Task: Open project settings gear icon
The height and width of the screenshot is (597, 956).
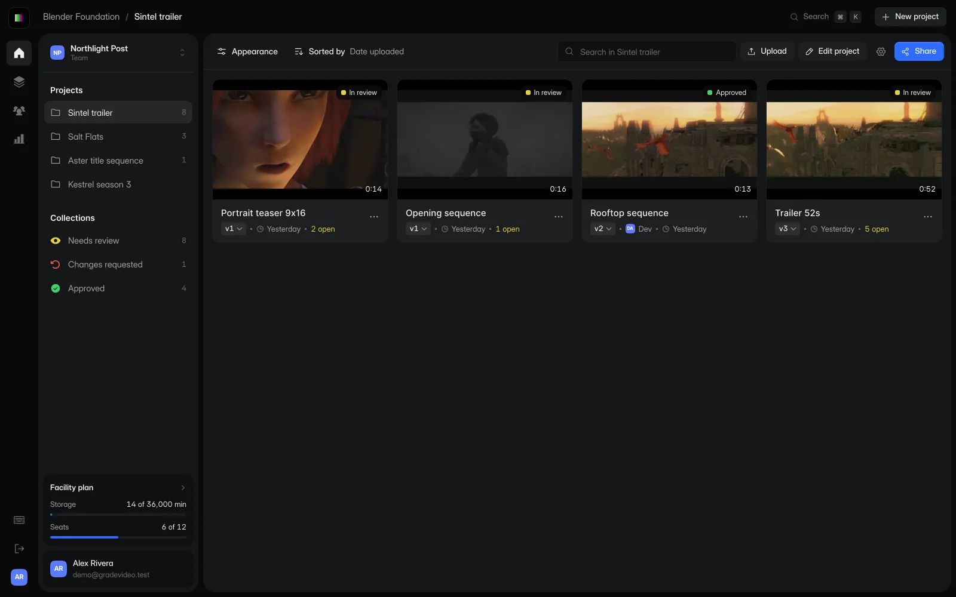Action: click(x=881, y=51)
